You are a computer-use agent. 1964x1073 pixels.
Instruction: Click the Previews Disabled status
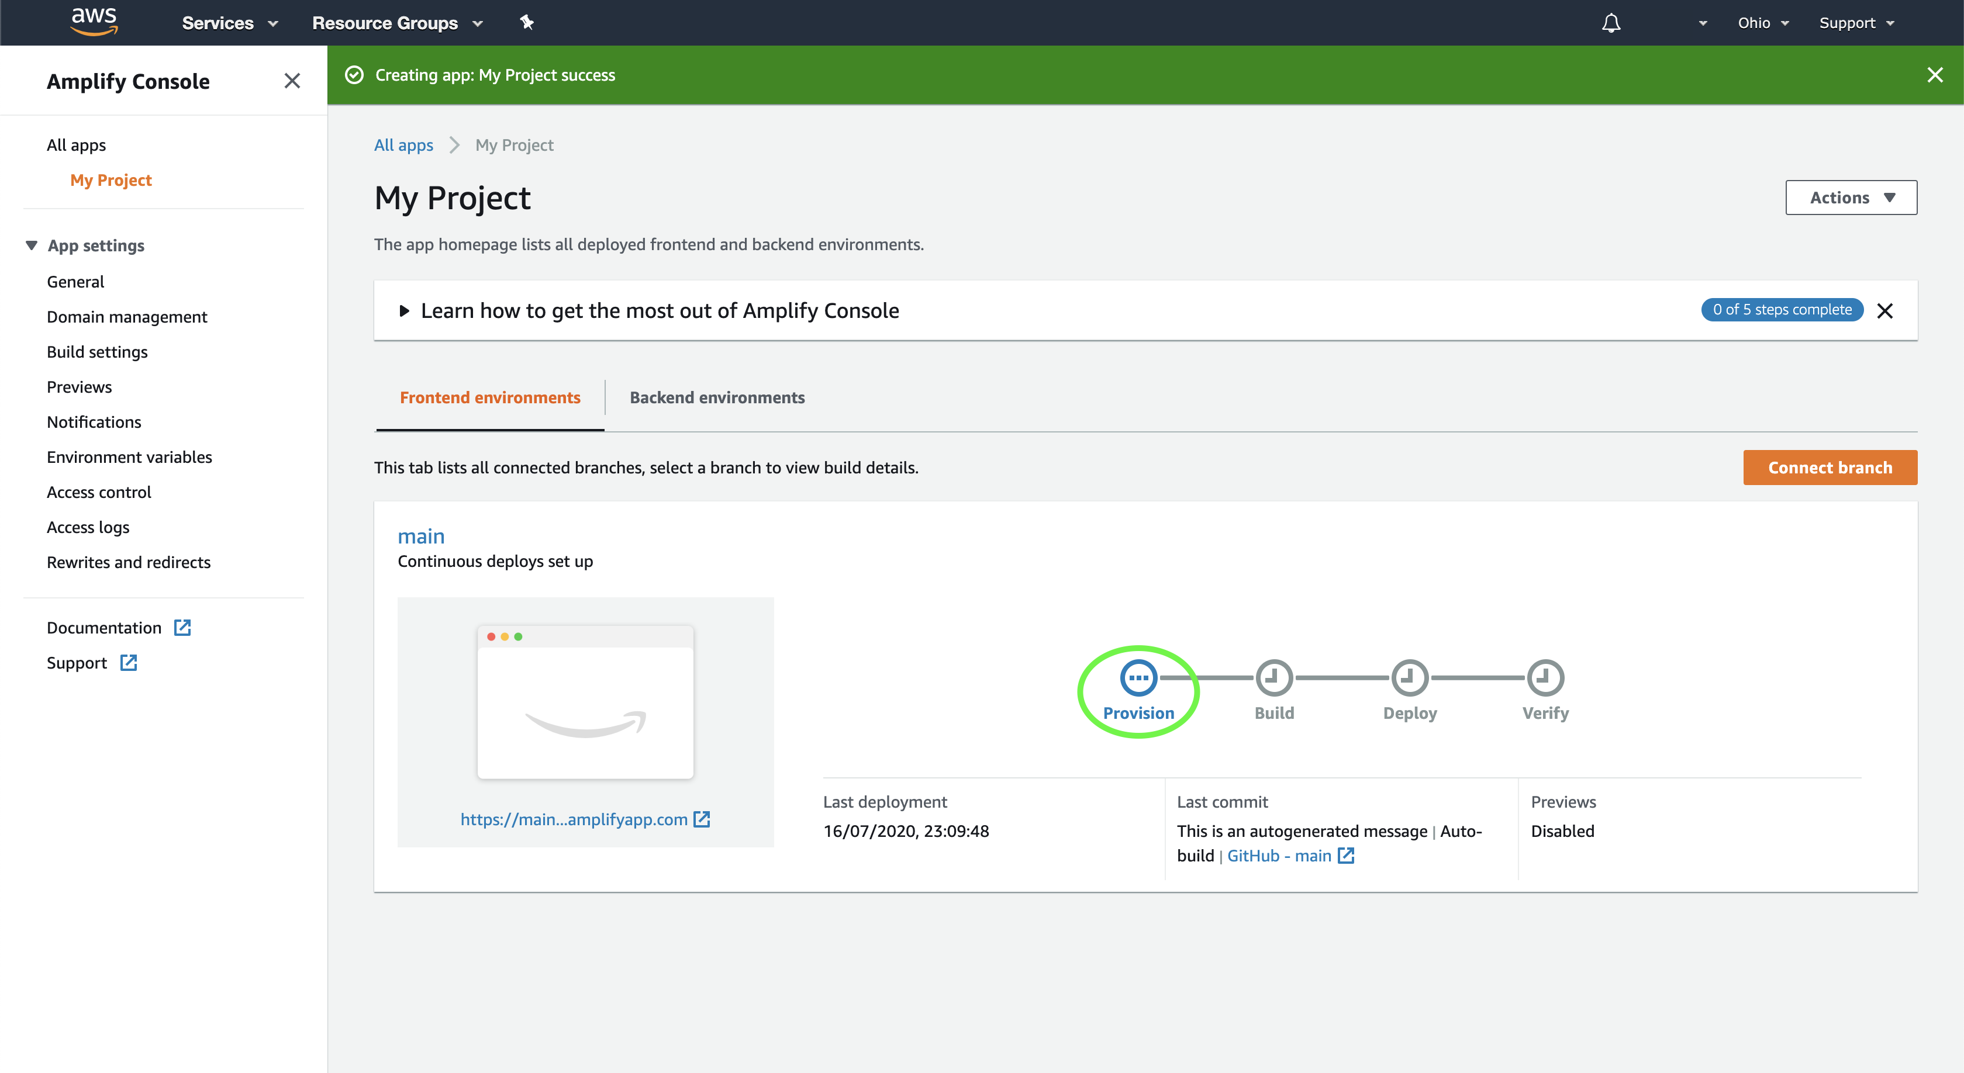[1562, 830]
